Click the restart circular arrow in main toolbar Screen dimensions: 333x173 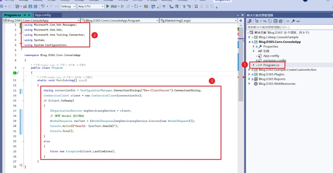(136, 6)
